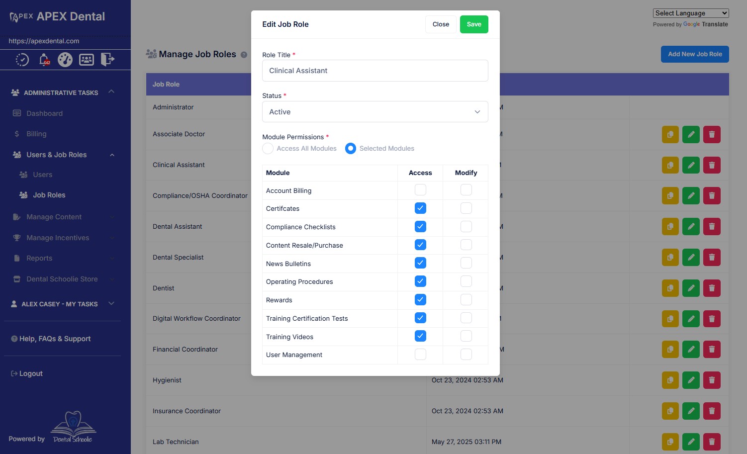The height and width of the screenshot is (454, 747).
Task: Select the Access All Modules radio button
Action: pos(268,148)
